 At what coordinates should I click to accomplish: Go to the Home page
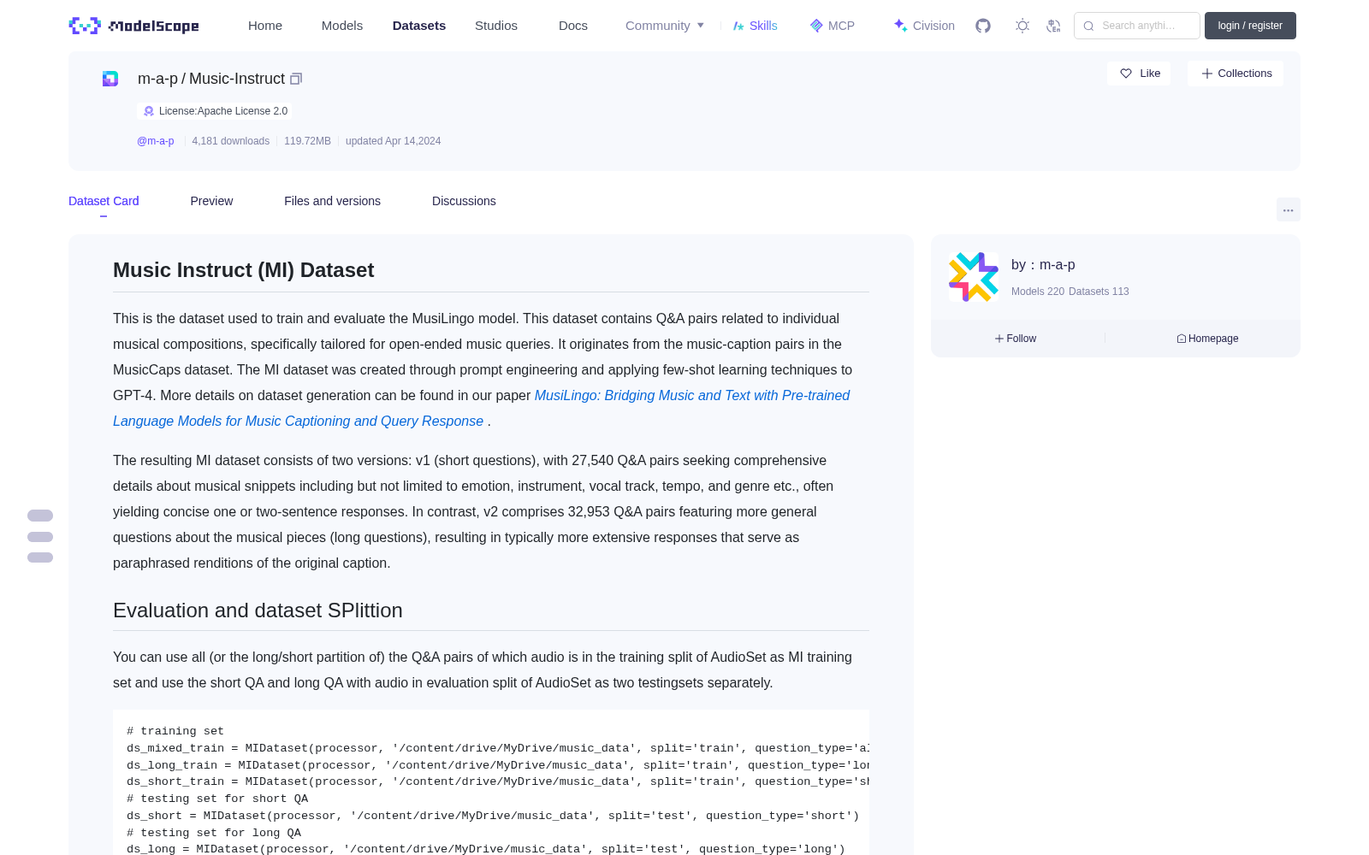coord(265,26)
